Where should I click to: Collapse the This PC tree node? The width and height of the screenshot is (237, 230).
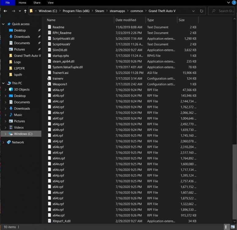pyautogui.click(x=3, y=83)
